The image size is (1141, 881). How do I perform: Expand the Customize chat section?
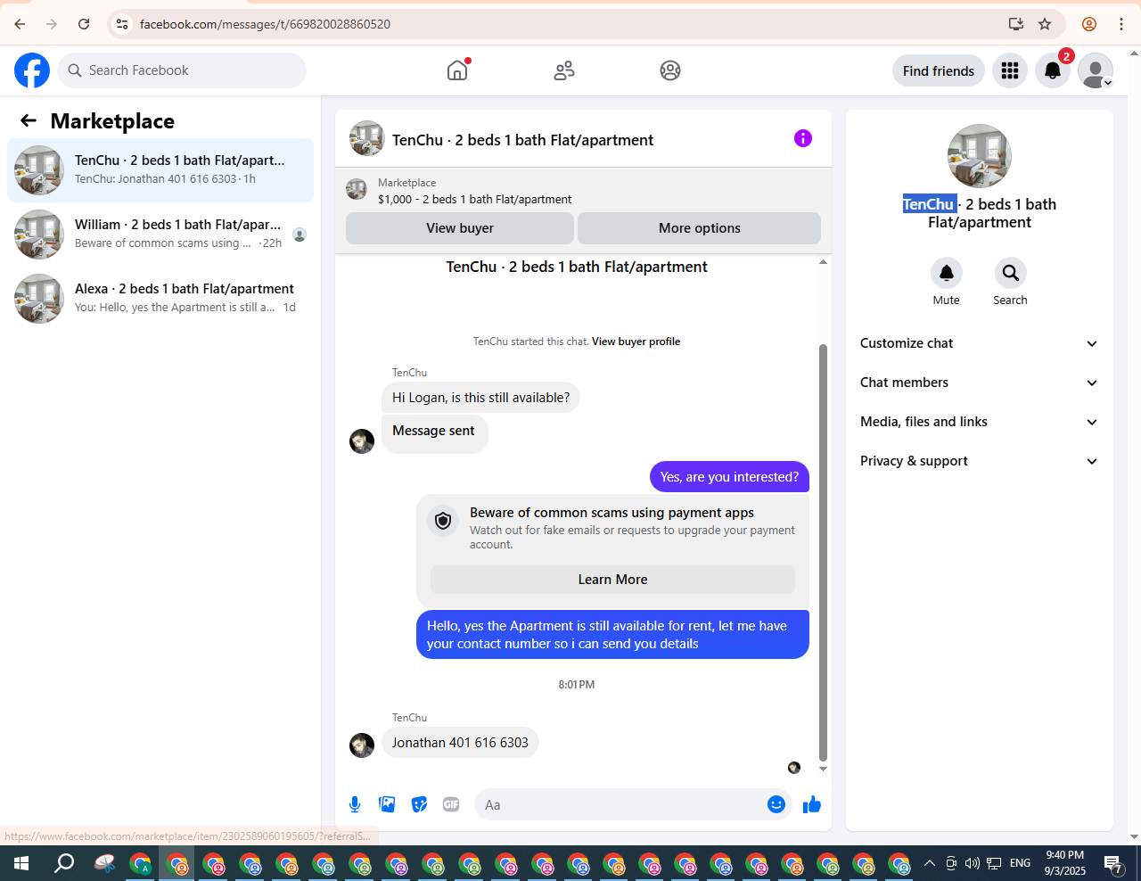980,343
